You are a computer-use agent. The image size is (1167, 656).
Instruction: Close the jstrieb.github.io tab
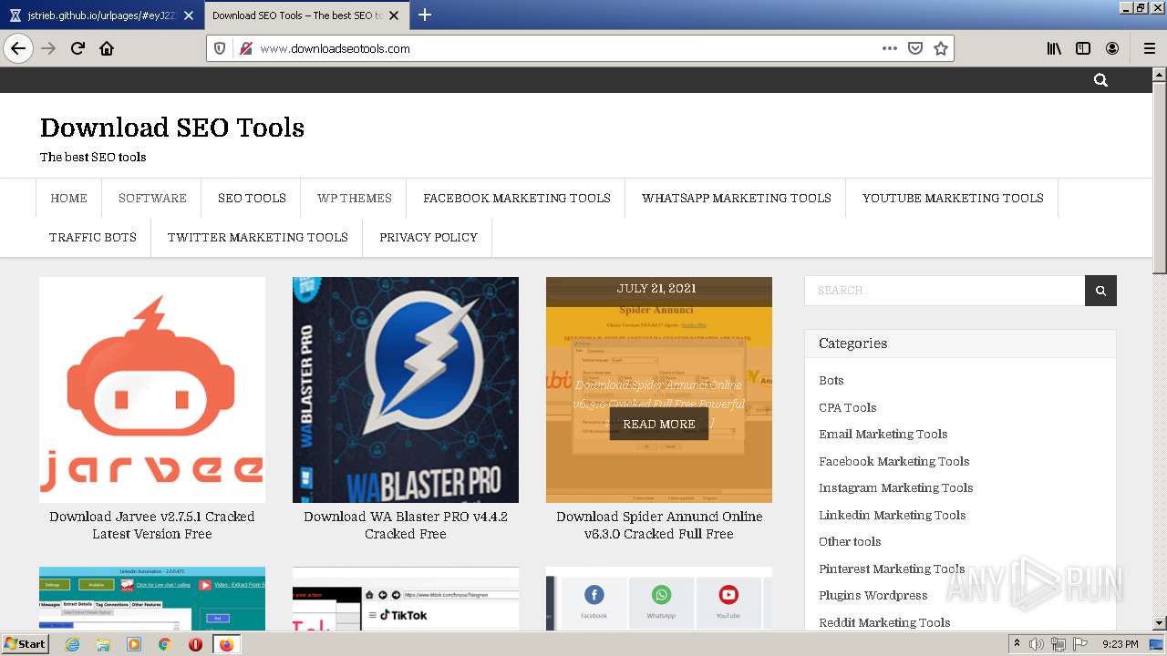(x=189, y=15)
